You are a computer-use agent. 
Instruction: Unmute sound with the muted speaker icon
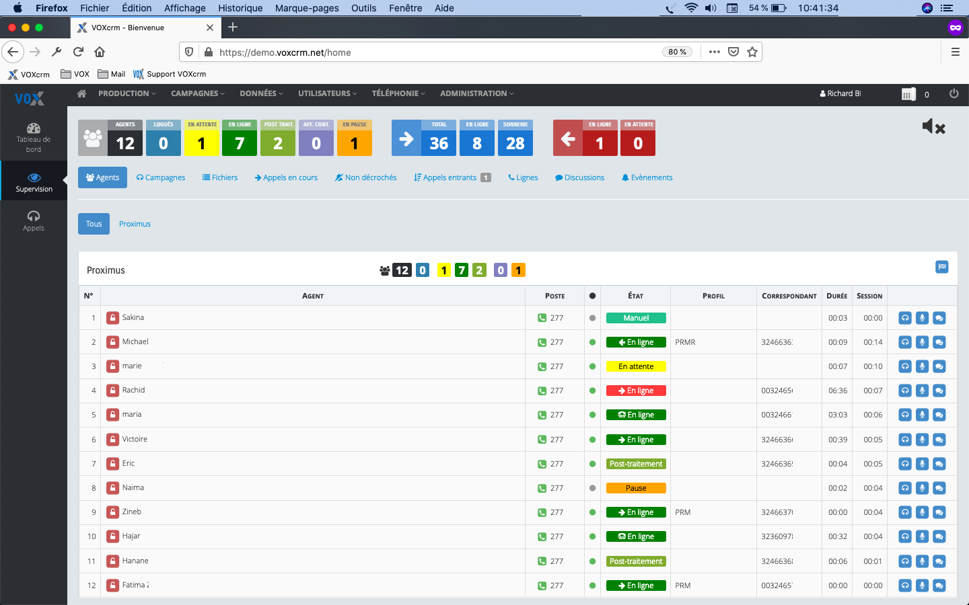click(933, 126)
